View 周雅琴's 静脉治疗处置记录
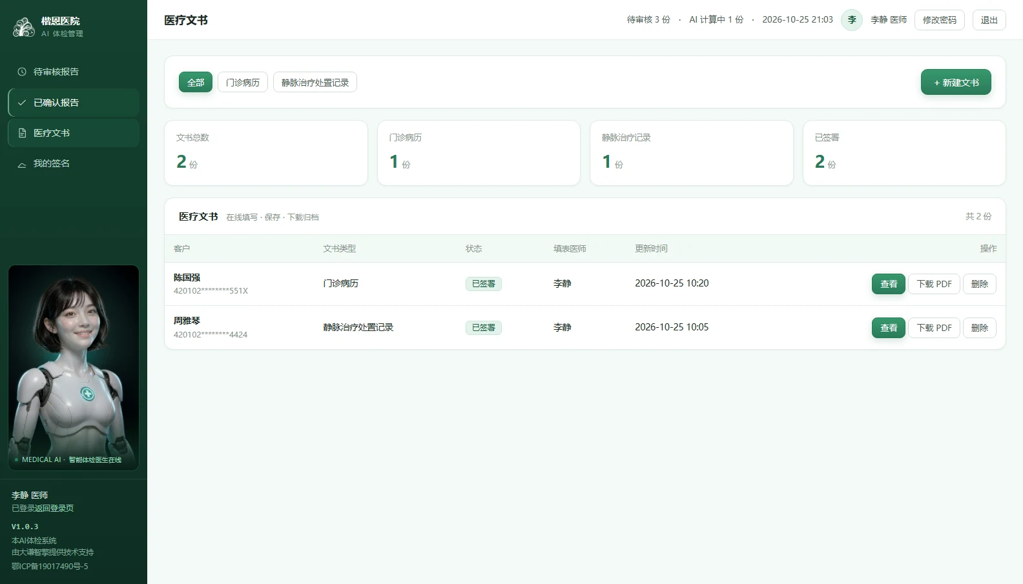Image resolution: width=1023 pixels, height=584 pixels. click(x=889, y=328)
